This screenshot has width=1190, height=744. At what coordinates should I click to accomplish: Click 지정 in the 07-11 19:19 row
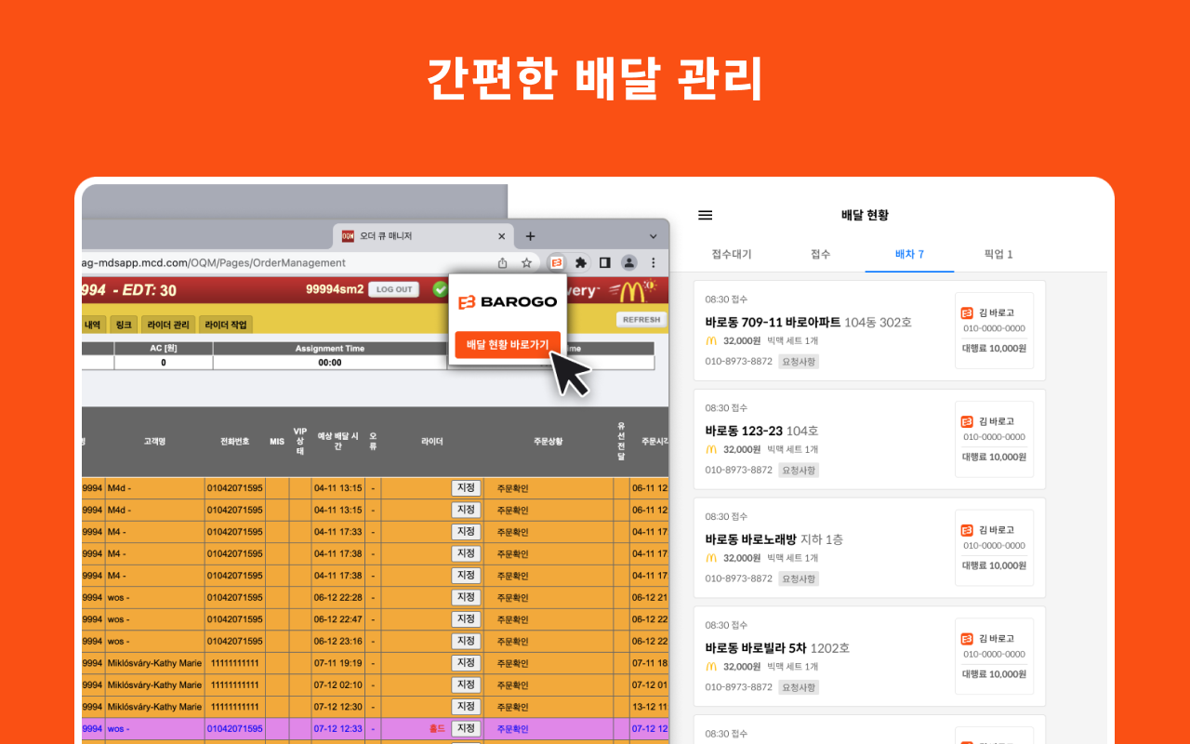click(466, 663)
